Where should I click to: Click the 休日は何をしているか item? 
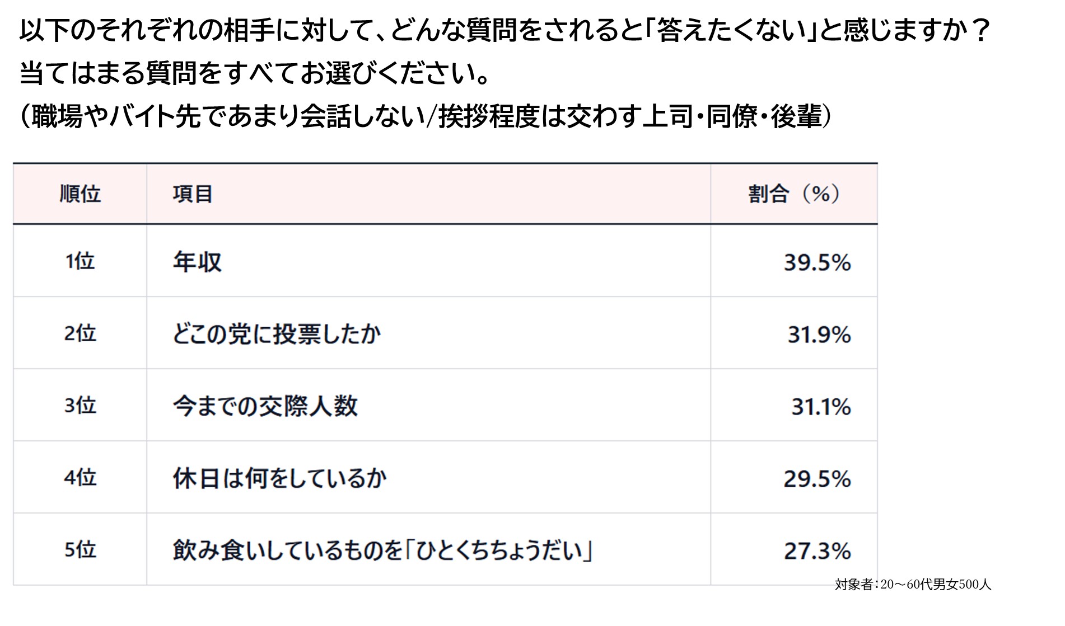pyautogui.click(x=279, y=478)
